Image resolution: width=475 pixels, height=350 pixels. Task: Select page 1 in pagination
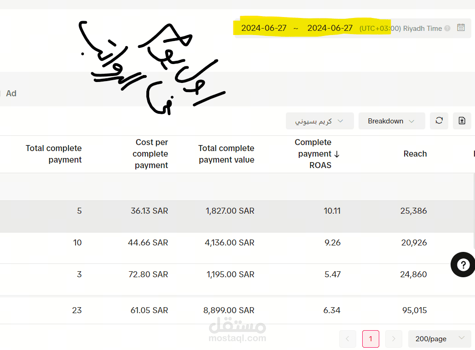371,339
